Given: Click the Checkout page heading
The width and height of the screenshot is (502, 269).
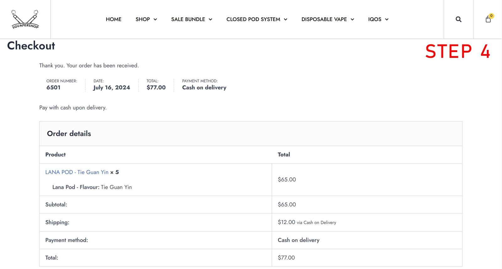Looking at the screenshot, I should 31,46.
